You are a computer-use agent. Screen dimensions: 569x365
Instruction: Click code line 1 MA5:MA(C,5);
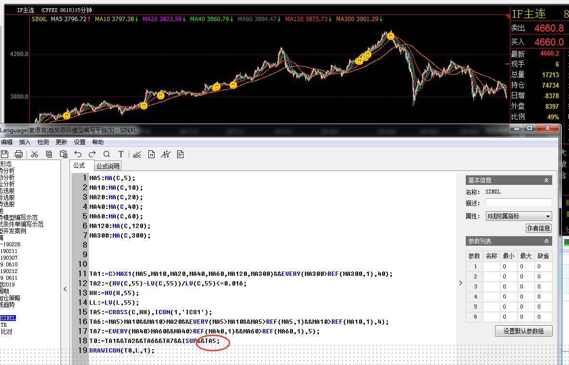(x=112, y=178)
